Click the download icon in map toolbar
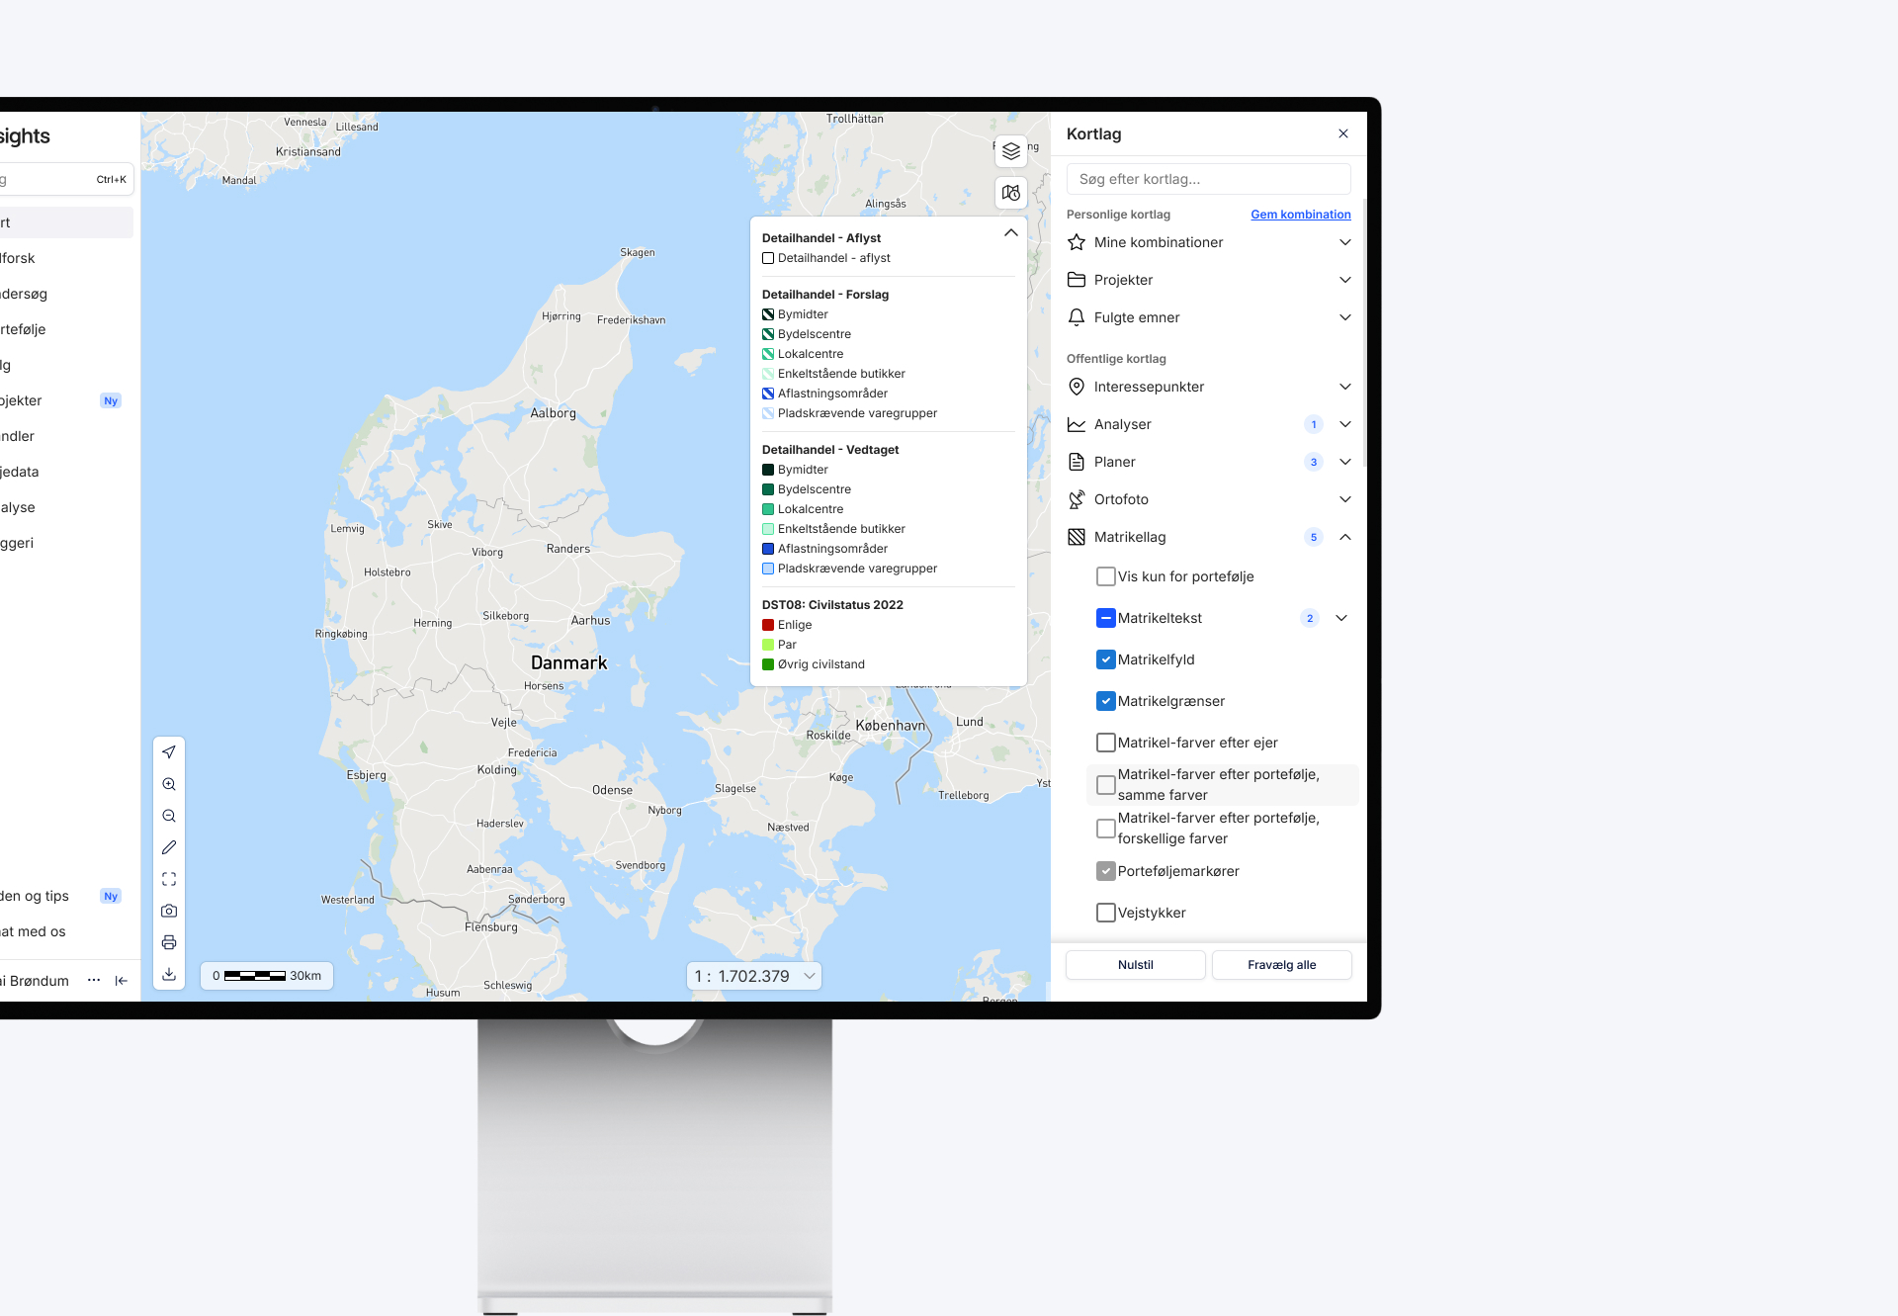The height and width of the screenshot is (1316, 1898). pyautogui.click(x=169, y=974)
